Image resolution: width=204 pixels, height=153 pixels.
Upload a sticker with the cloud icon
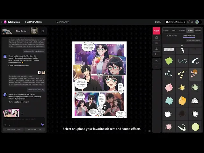point(182,45)
